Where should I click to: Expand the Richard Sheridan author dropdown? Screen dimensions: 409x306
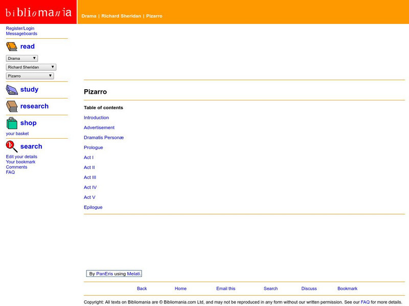coord(31,67)
